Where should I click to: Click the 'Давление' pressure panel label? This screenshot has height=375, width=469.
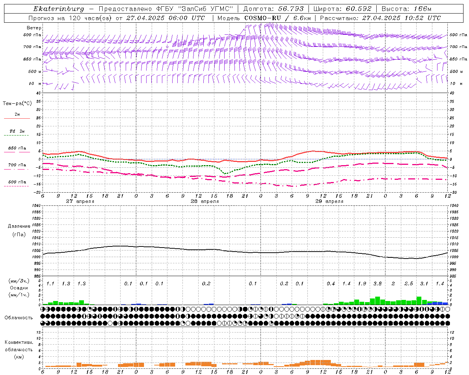19,226
